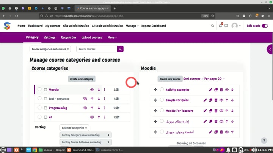Open Sort by Course full name dropdown
Screen dimensions: 273x153
point(85,142)
